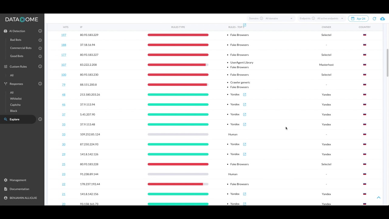389x219 pixels.
Task: Click rules type bar for 109.252.85.124
Action: 178,134
